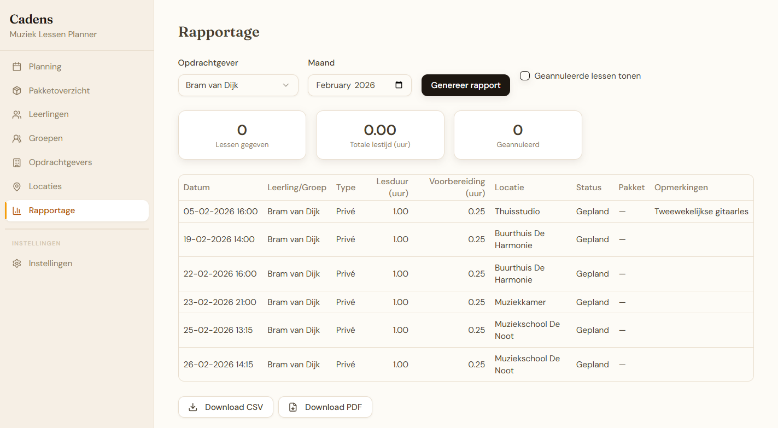Click the chevron on the Bram van Dijk selector
Screen dimensions: 778x428
point(285,85)
